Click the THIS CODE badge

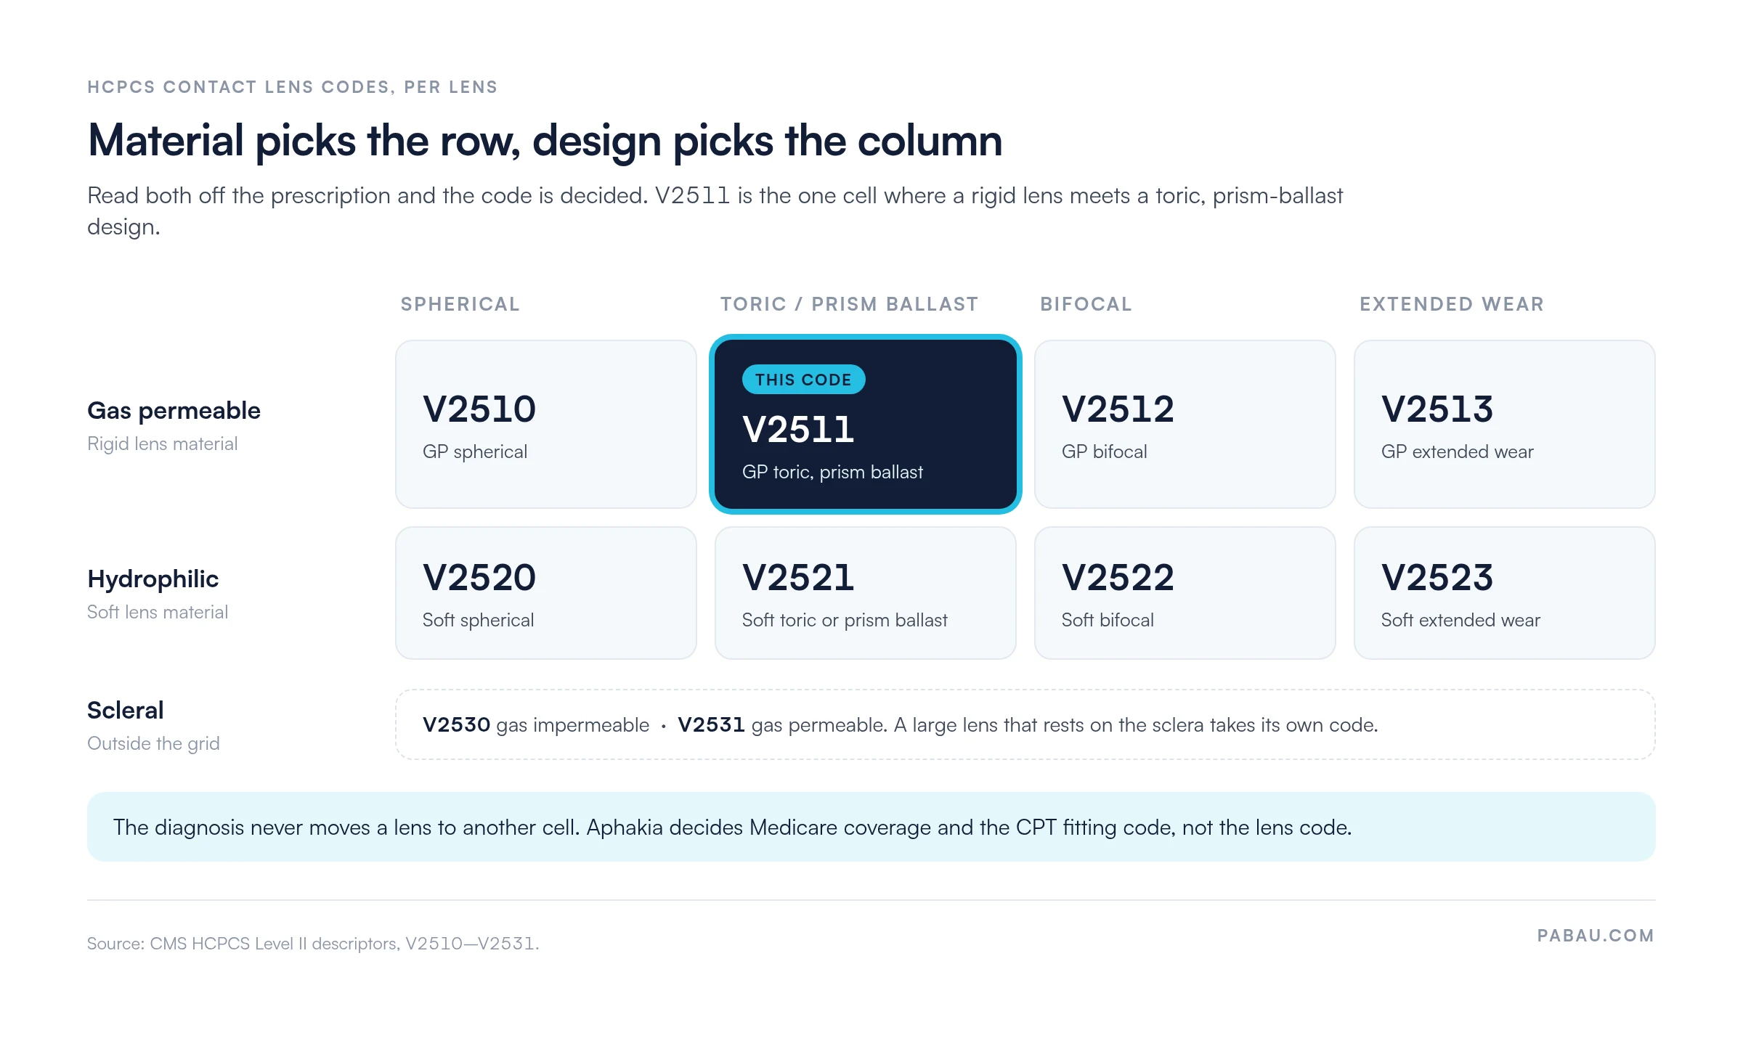803,380
